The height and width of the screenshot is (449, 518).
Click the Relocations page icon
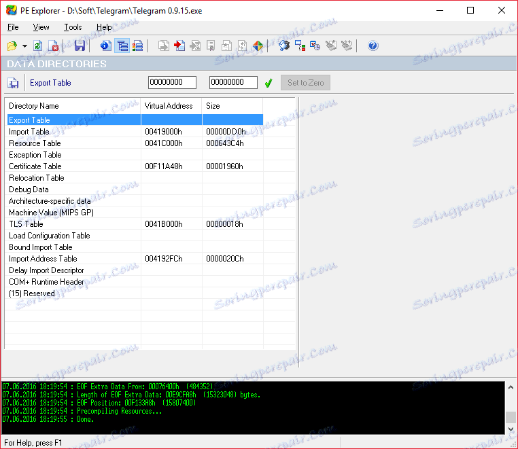(226, 46)
